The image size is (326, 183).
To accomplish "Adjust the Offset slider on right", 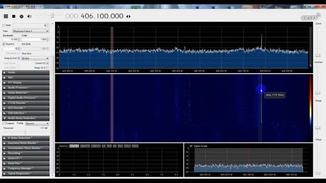I will 318,173.
